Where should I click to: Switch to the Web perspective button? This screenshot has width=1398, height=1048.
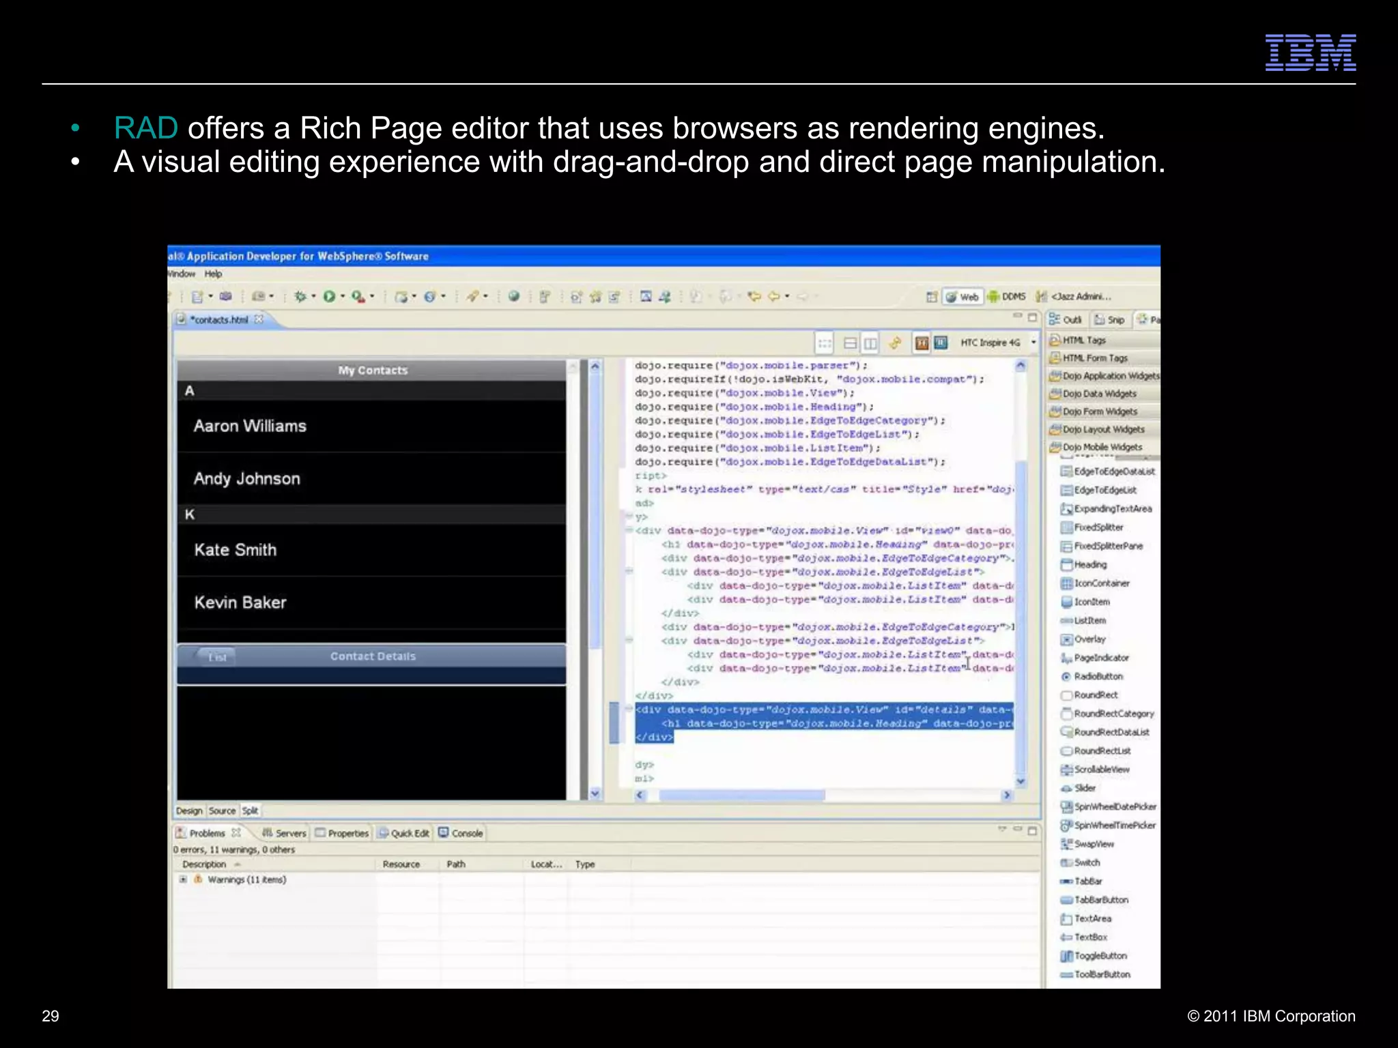tap(962, 296)
